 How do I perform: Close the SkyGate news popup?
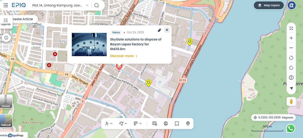[x=167, y=30]
